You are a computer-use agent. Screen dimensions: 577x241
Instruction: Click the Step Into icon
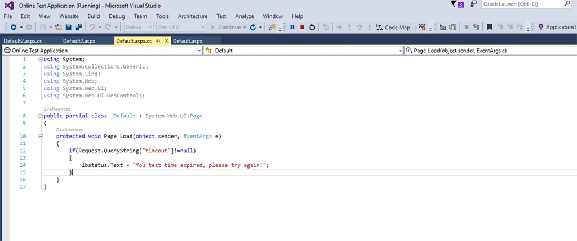(x=349, y=27)
